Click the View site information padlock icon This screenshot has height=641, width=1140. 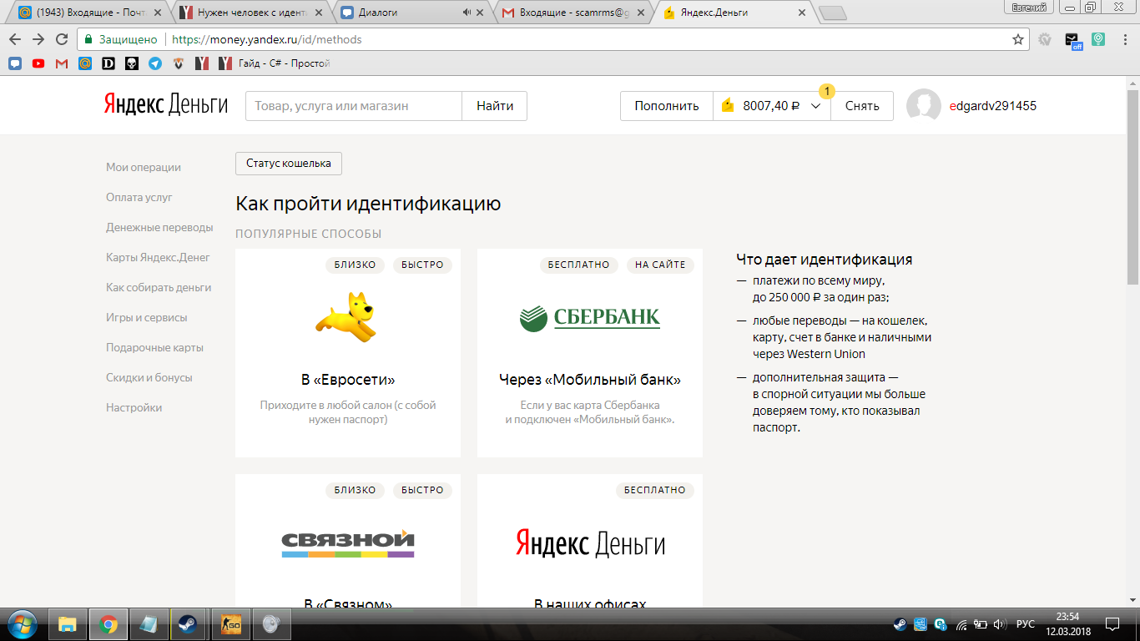(x=89, y=39)
